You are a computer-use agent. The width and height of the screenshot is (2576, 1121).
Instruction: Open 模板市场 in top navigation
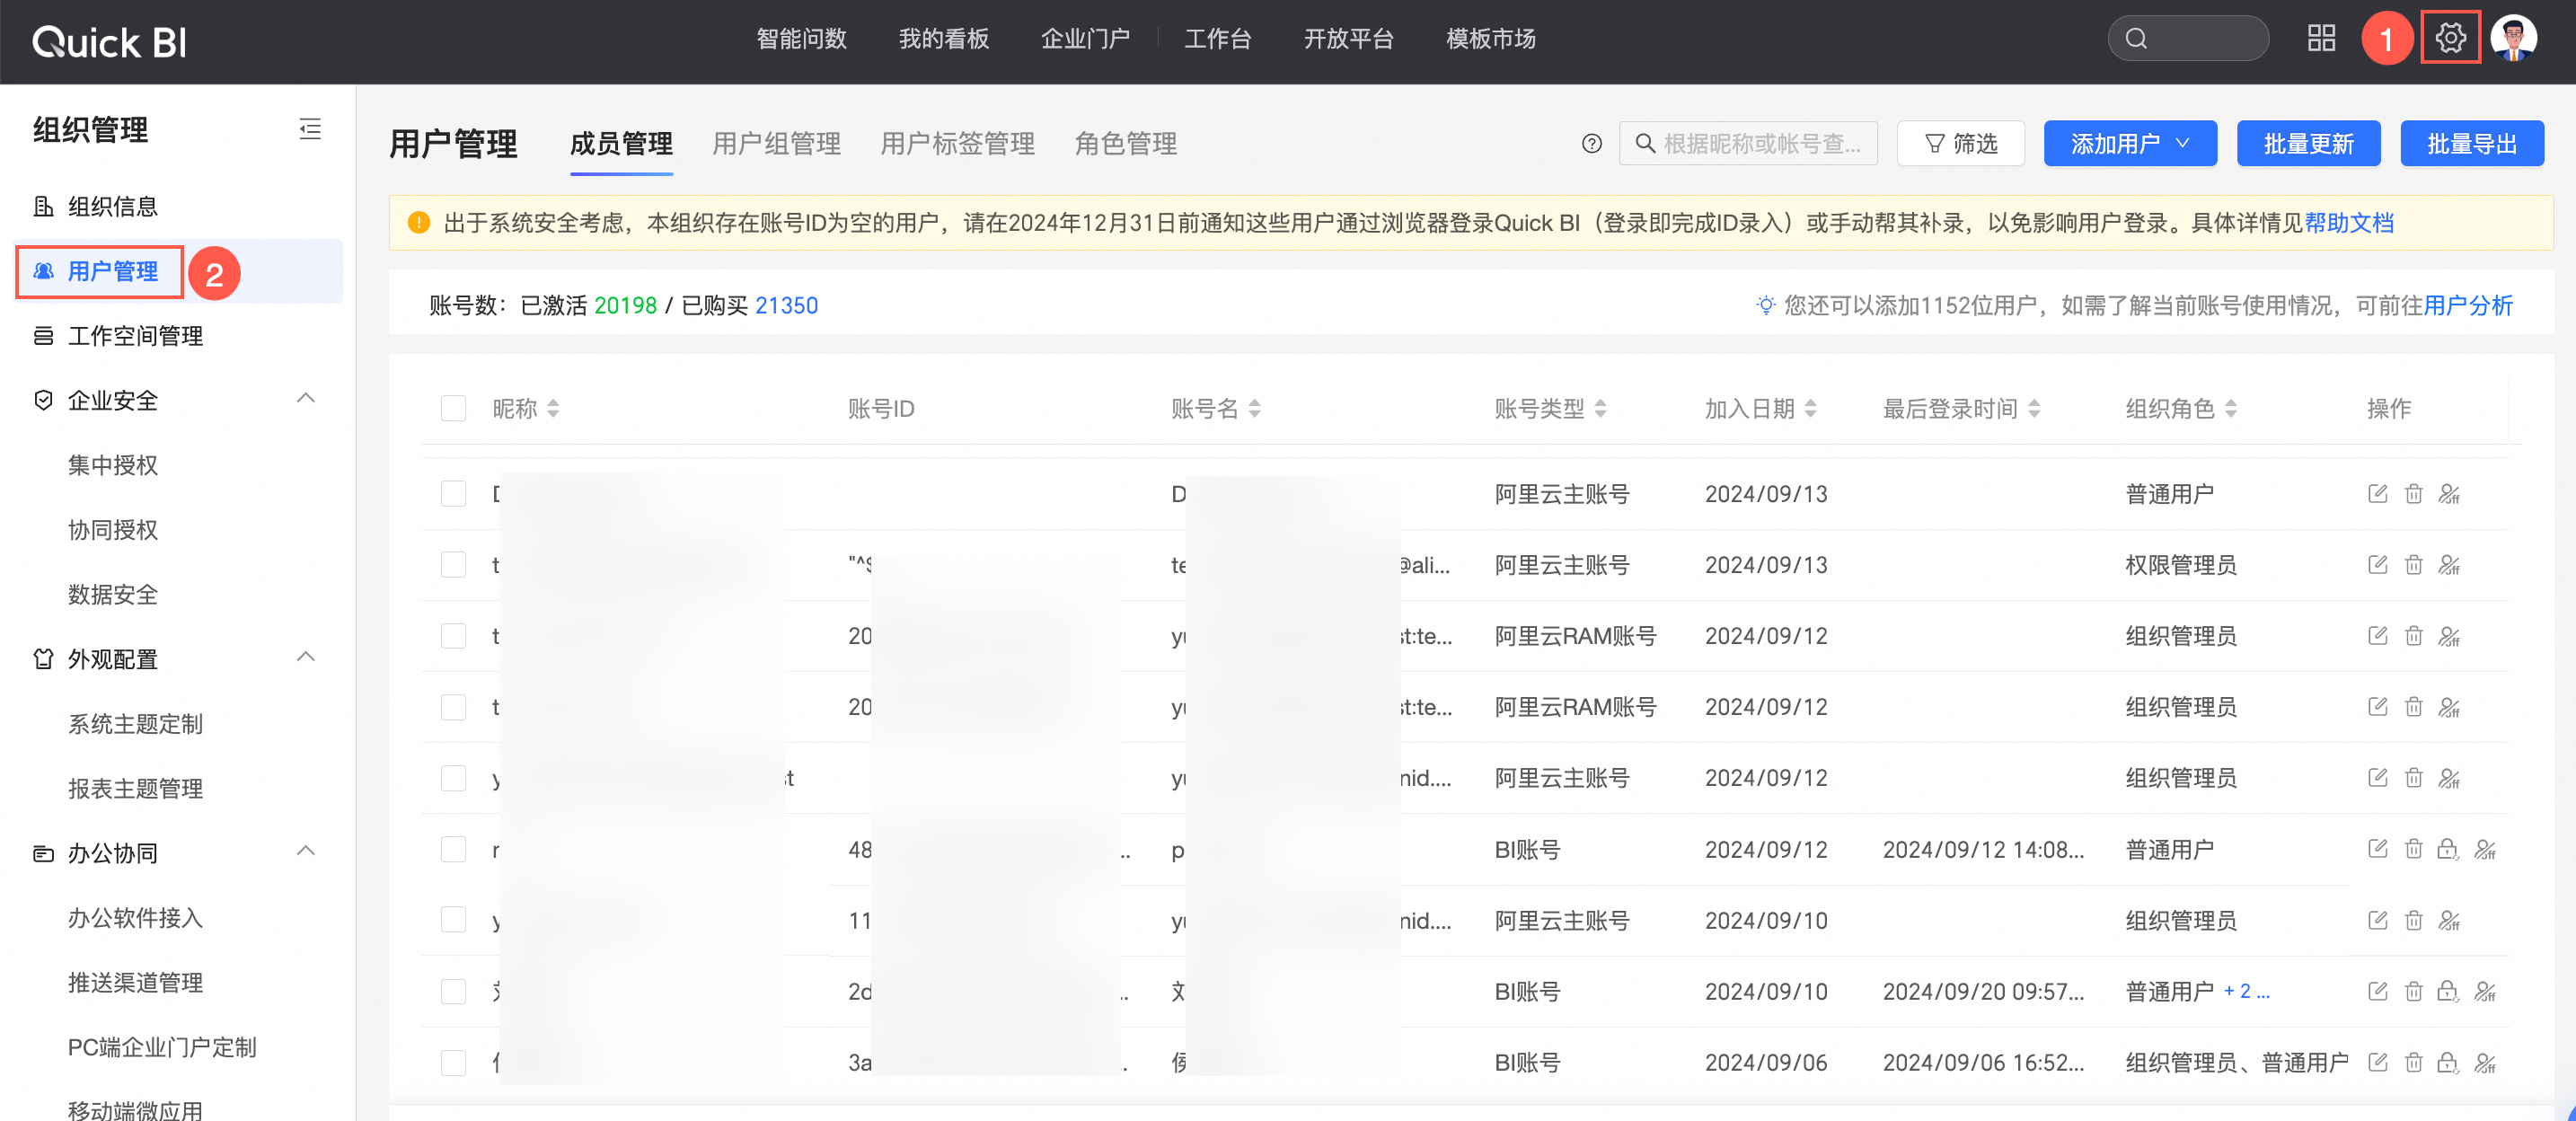coord(1490,39)
